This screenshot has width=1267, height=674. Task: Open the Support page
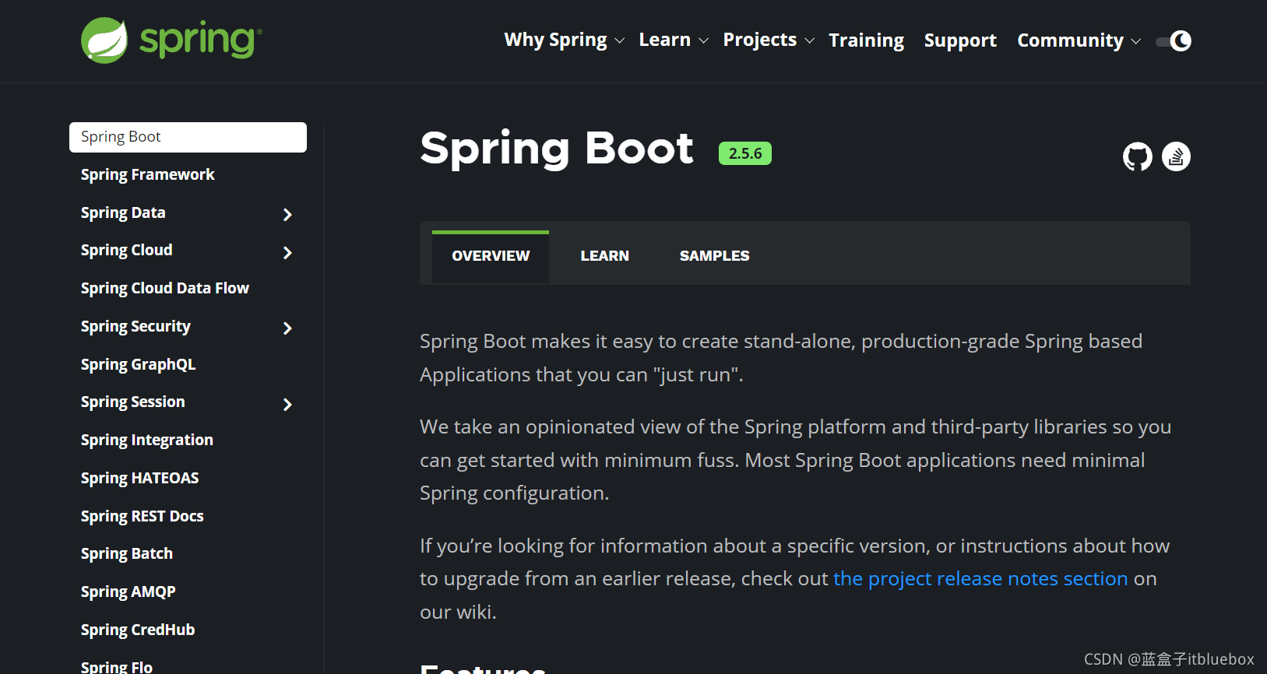coord(960,40)
